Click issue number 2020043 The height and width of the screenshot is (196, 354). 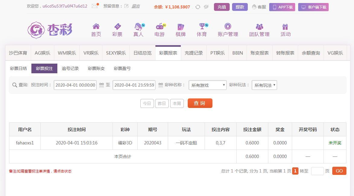(153, 143)
